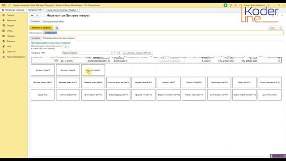
Task: Click the help question mark button
Action: pyautogui.click(x=281, y=28)
